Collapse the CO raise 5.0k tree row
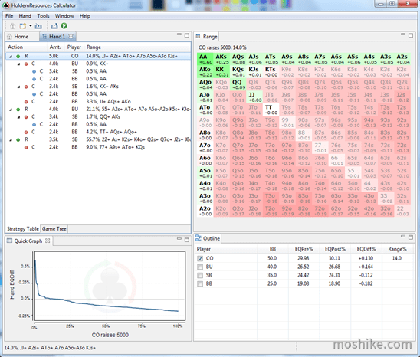Screen dimensions: 420x357 11,56
